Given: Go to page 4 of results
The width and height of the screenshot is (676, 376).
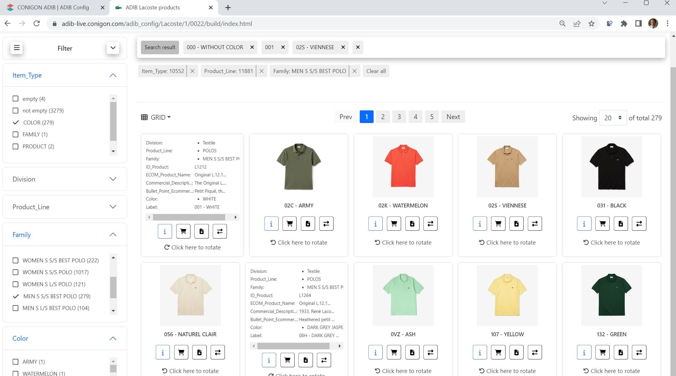Looking at the screenshot, I should [x=416, y=117].
